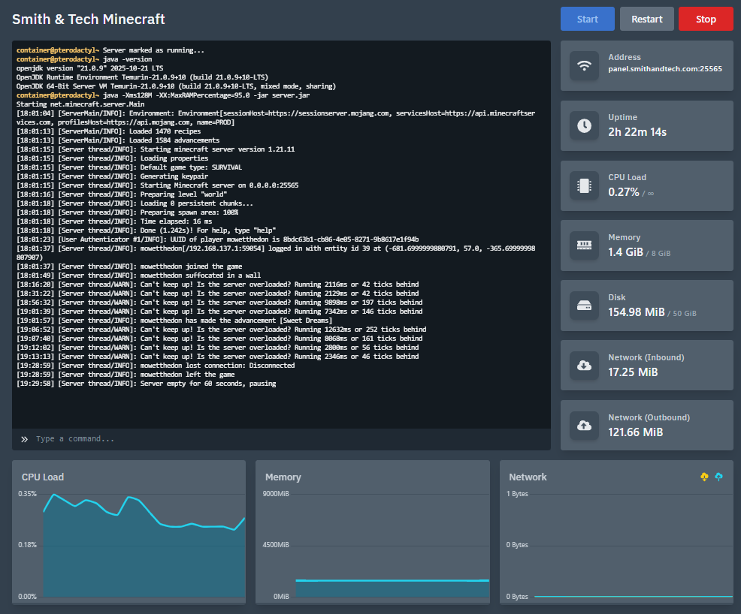
Task: Start the Minecraft server
Action: 587,19
